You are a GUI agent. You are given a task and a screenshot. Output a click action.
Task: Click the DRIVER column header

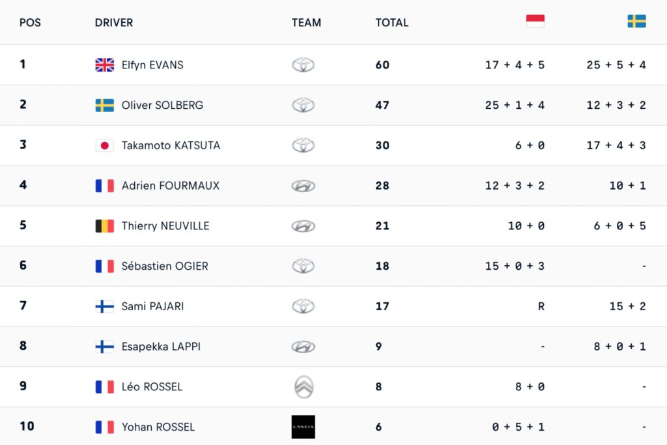(114, 22)
